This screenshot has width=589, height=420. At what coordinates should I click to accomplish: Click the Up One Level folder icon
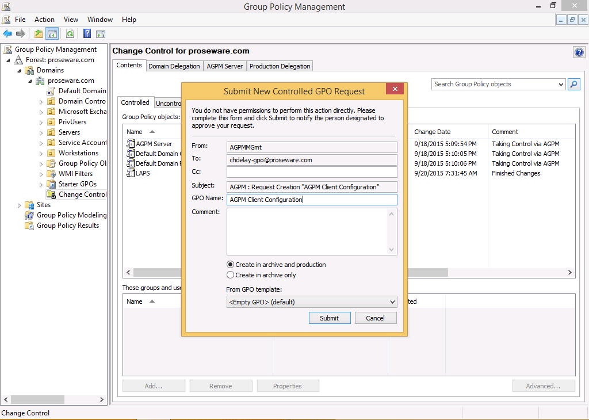(39, 34)
